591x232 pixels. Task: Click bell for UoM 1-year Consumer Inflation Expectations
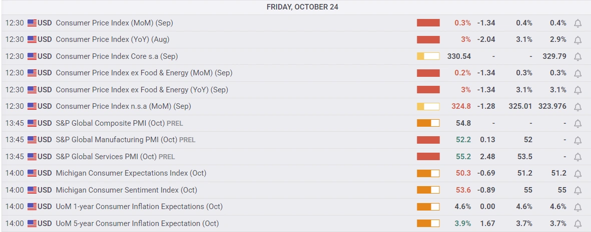[x=577, y=207]
